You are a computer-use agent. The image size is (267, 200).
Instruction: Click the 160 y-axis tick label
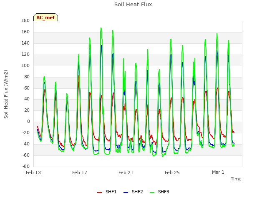point(25,32)
